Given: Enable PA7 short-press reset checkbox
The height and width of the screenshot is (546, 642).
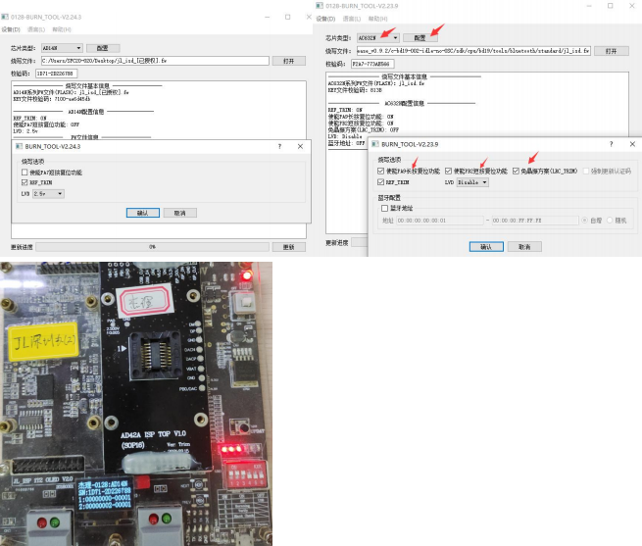Looking at the screenshot, I should click(x=25, y=173).
